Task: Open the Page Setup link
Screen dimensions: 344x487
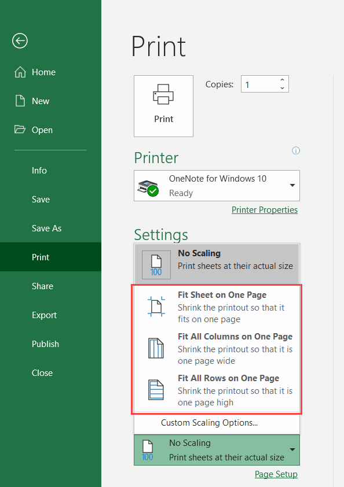Action: click(276, 474)
